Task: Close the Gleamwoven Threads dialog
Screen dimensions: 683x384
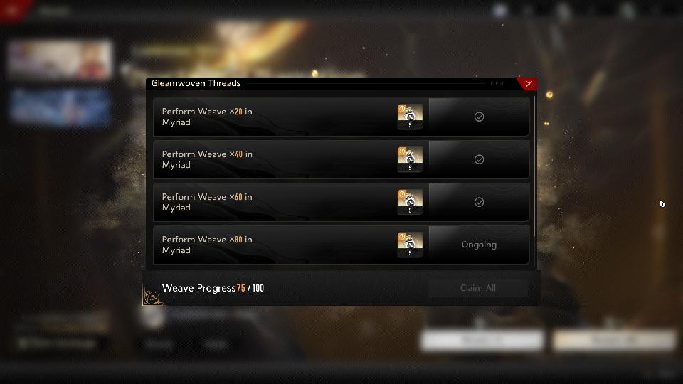Action: point(529,84)
